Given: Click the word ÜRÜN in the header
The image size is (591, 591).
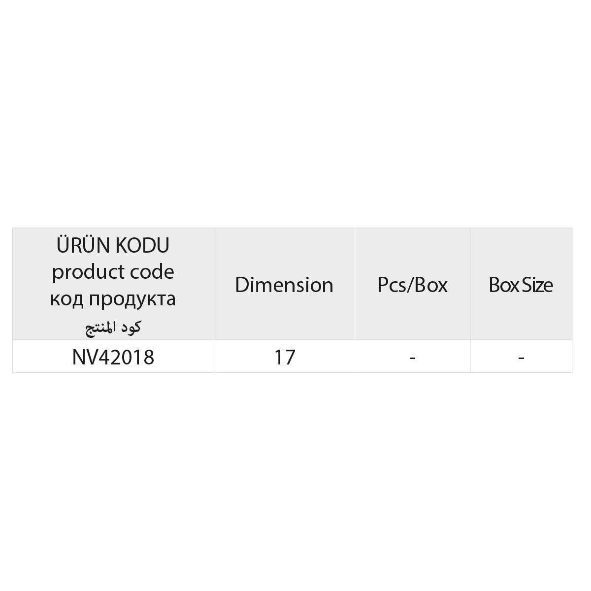Looking at the screenshot, I should (x=84, y=246).
